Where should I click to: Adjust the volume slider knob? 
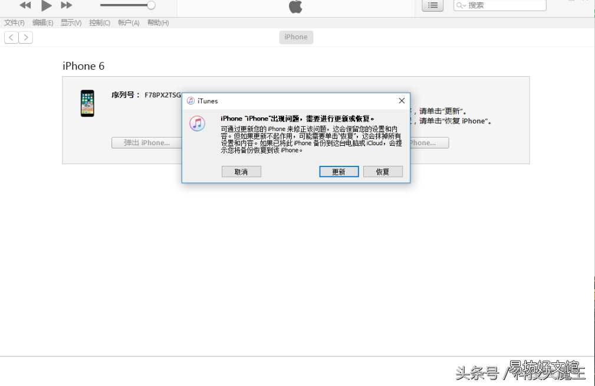[151, 5]
